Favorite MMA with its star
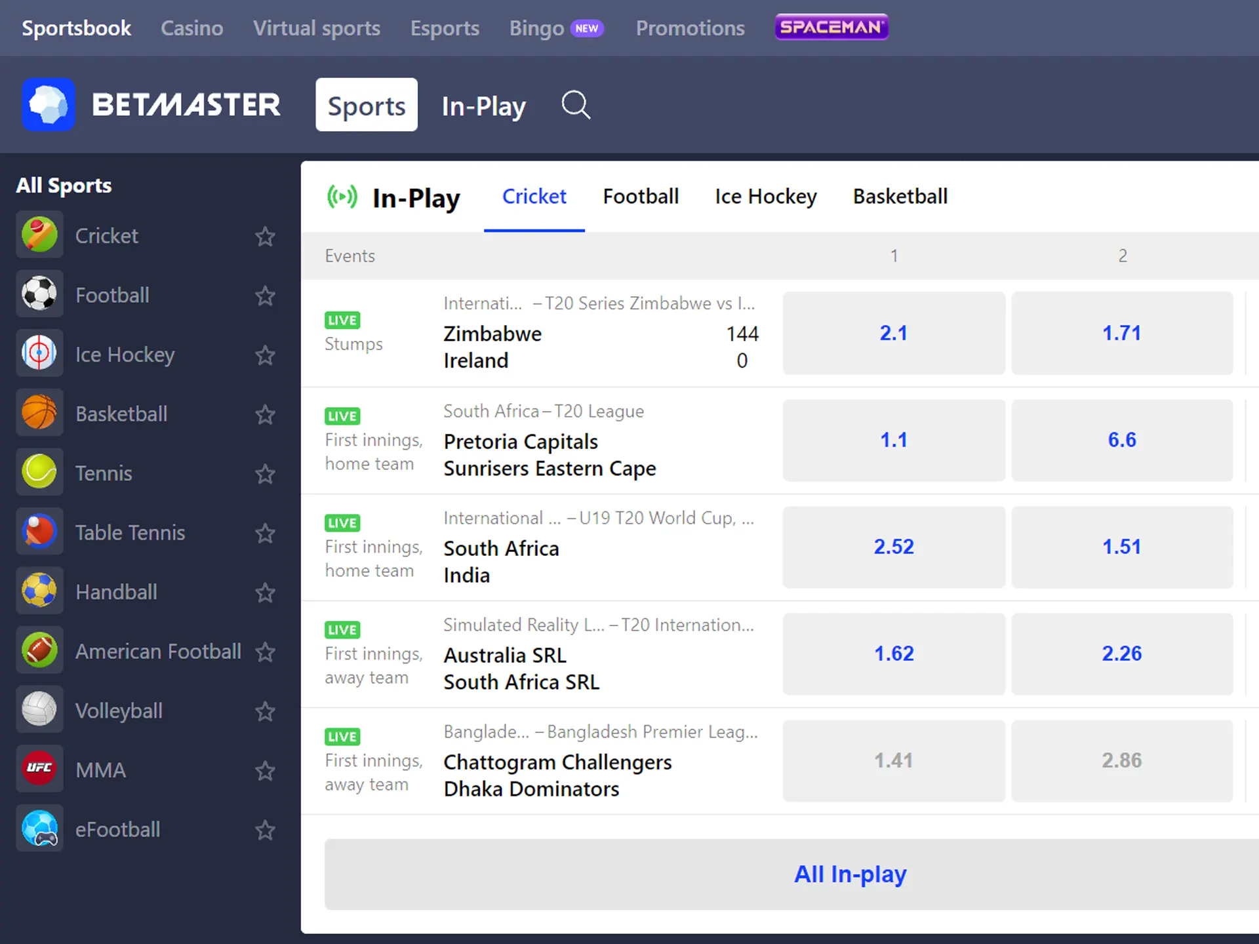 pyautogui.click(x=265, y=771)
